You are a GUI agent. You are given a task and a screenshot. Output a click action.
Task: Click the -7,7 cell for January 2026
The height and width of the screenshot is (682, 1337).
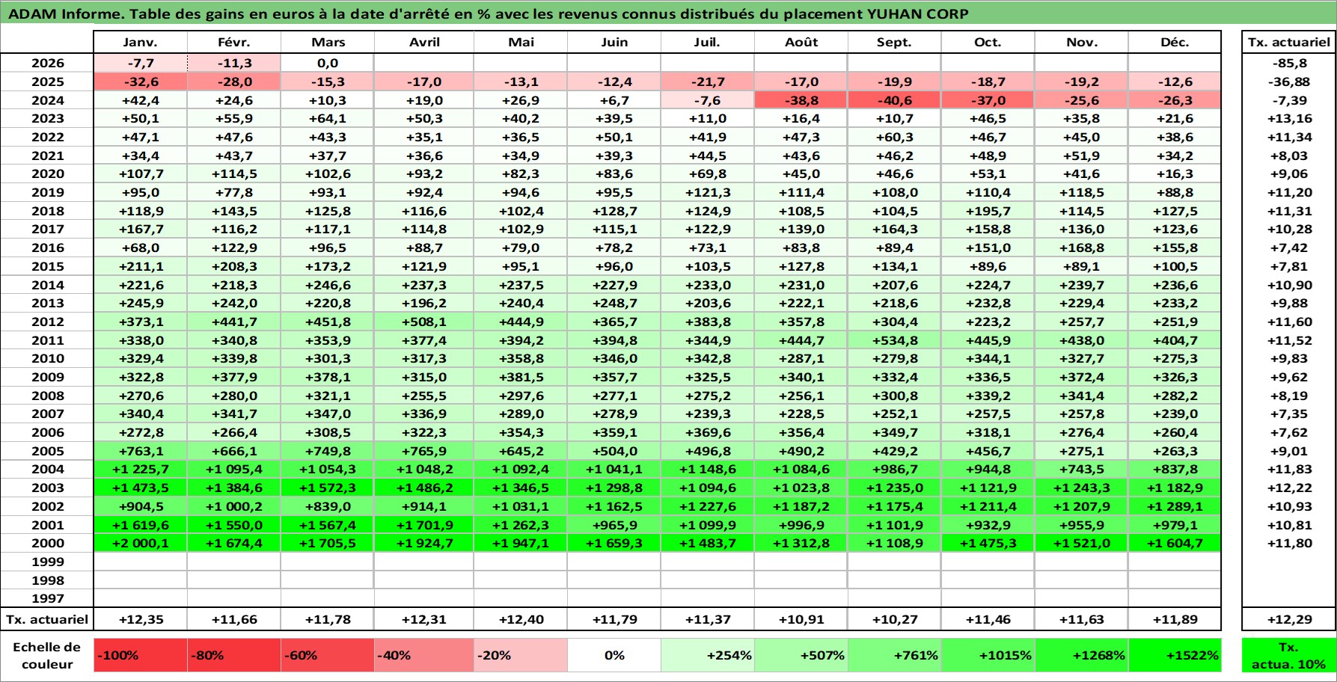141,64
